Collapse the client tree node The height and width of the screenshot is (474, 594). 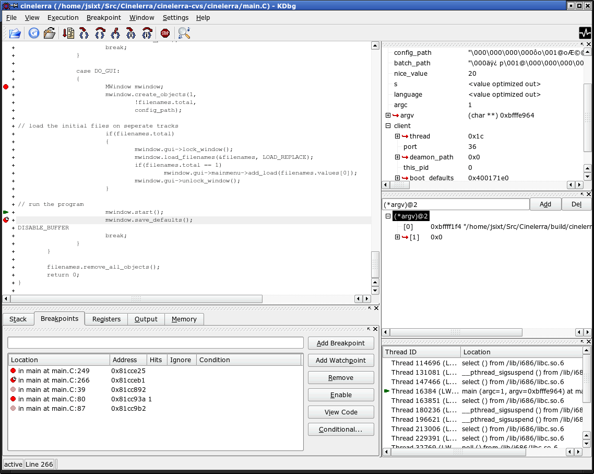click(388, 126)
